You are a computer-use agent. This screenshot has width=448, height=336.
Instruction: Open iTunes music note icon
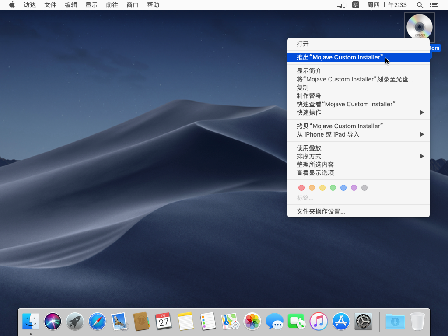click(318, 321)
